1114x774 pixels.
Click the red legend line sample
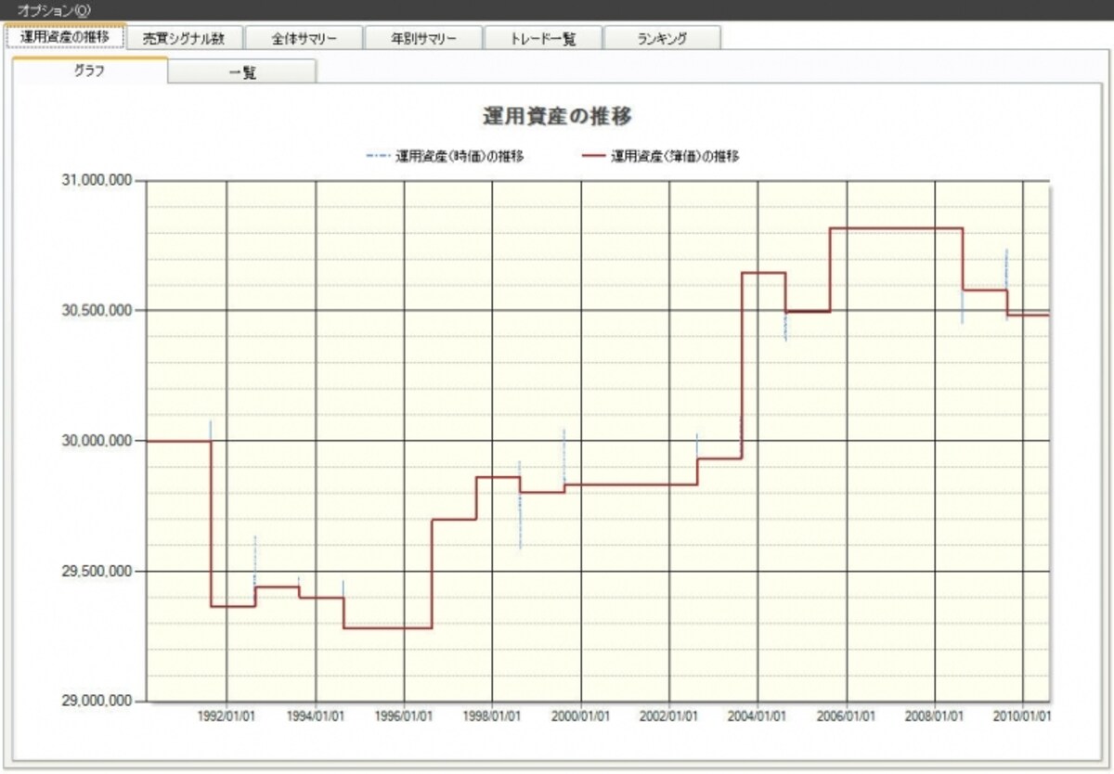coord(591,156)
